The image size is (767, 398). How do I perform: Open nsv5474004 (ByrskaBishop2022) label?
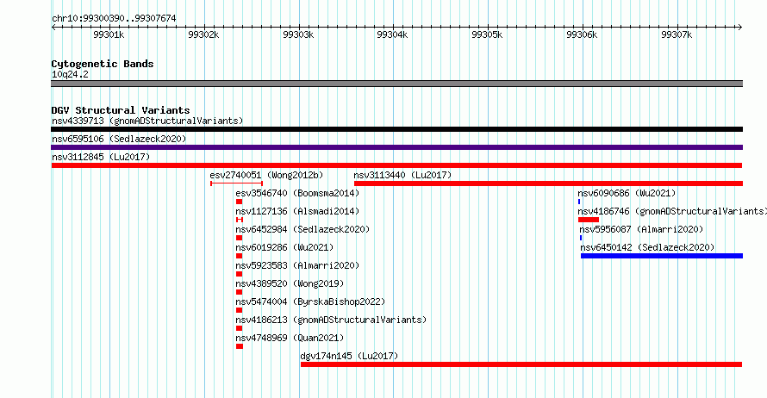click(310, 302)
